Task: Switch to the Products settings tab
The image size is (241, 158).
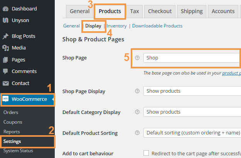Action: pyautogui.click(x=110, y=11)
